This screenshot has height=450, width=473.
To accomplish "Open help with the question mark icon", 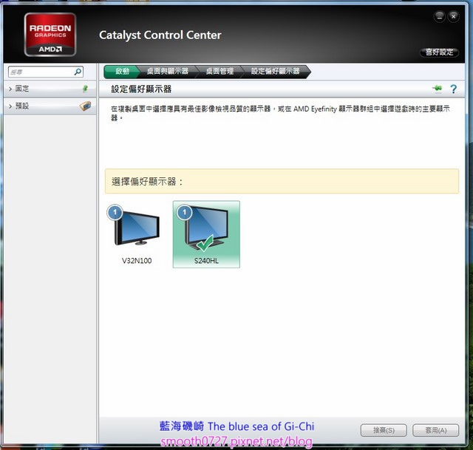I will click(x=453, y=89).
